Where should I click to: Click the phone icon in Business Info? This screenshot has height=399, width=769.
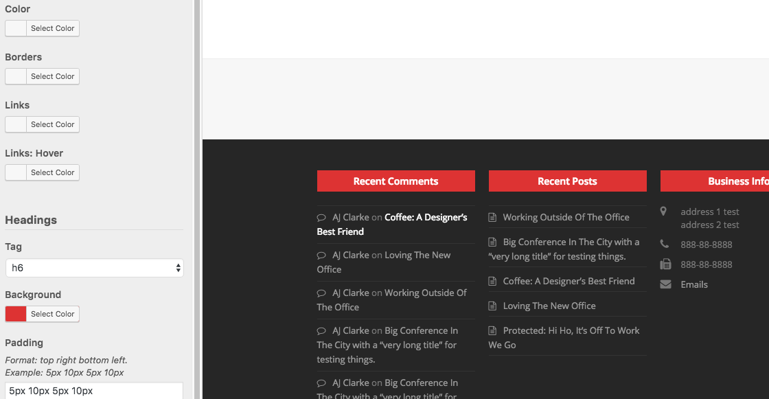tap(665, 244)
